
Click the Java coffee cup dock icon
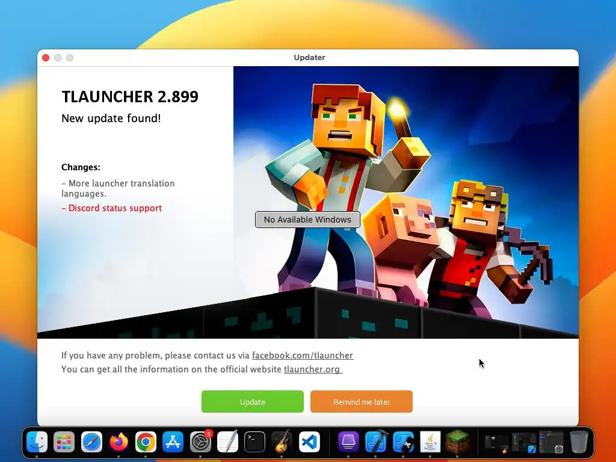430,442
